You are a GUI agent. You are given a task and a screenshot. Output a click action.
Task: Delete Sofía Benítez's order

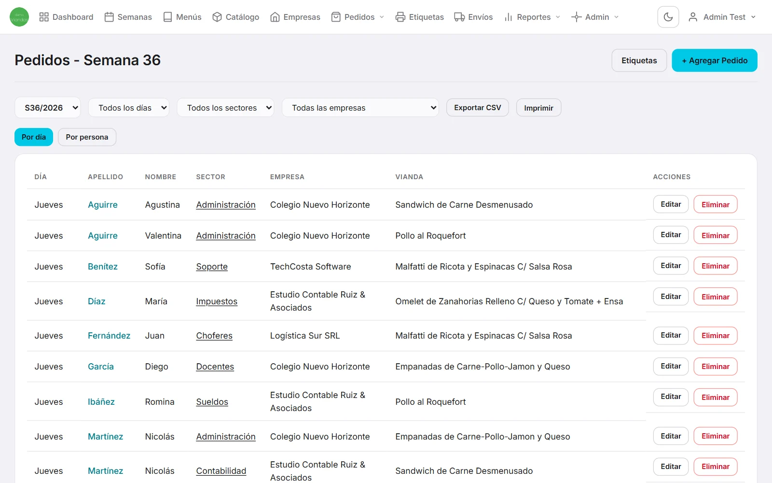tap(716, 266)
